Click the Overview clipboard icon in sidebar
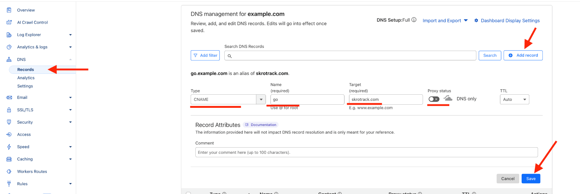 coord(9,10)
